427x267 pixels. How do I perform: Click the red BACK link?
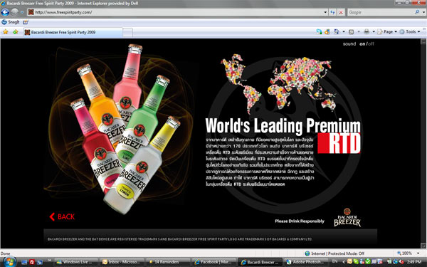click(x=62, y=216)
